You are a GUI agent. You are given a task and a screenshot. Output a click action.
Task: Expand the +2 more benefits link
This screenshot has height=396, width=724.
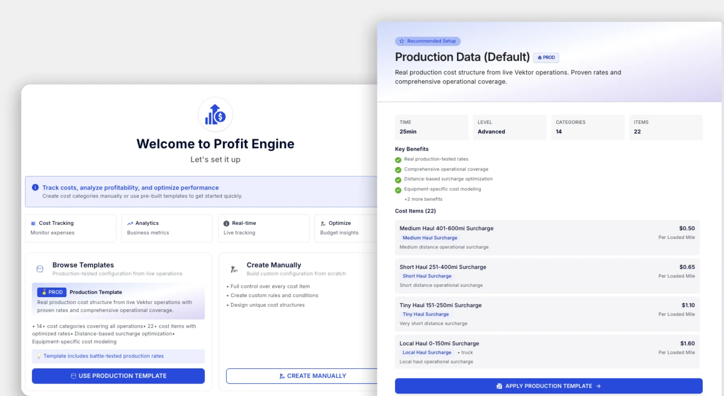tap(423, 199)
